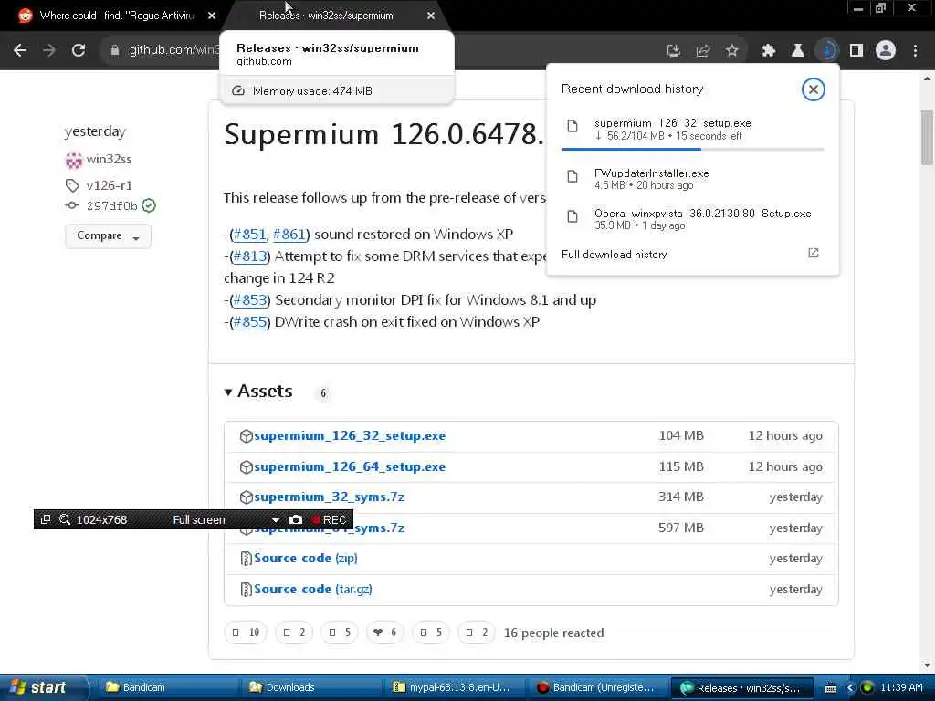Expand hidden system tray icons arrow

[x=850, y=688]
